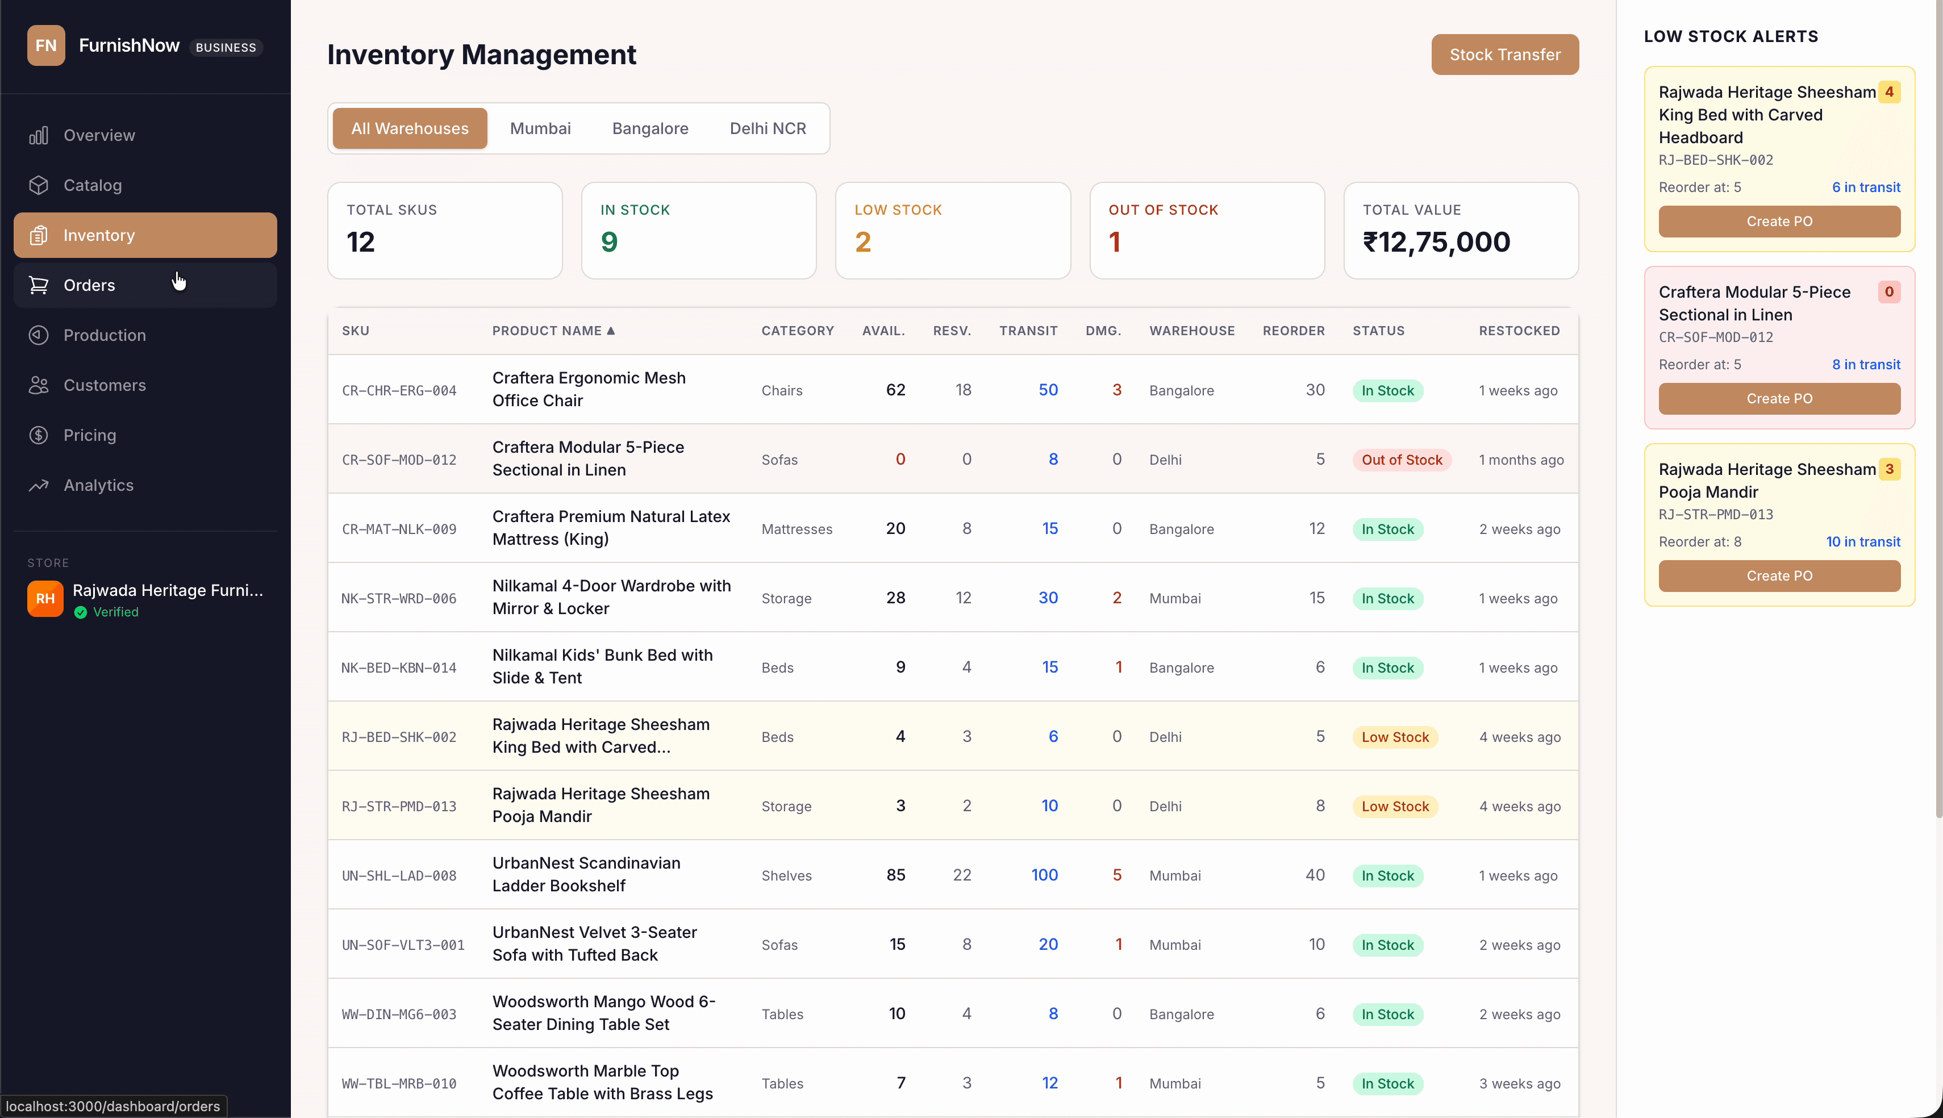
Task: Open Orders using the shopping cart icon
Action: point(39,285)
